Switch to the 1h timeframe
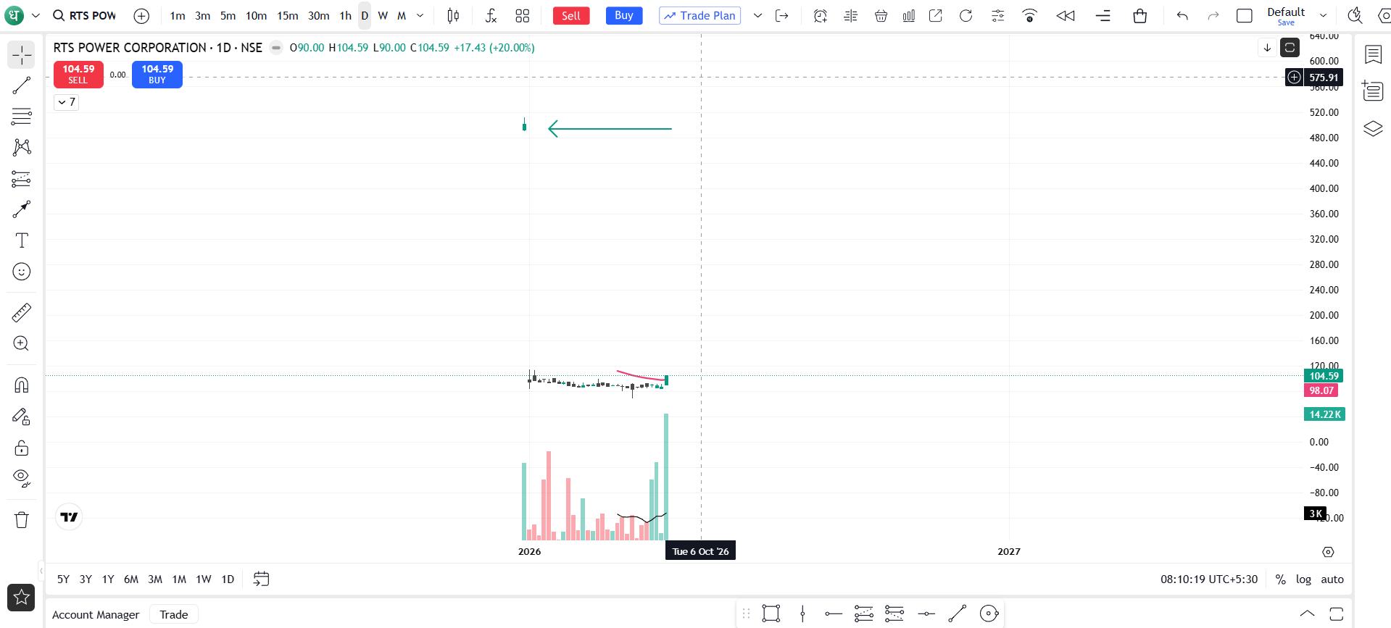Screen dimensions: 1391x628 pos(346,16)
